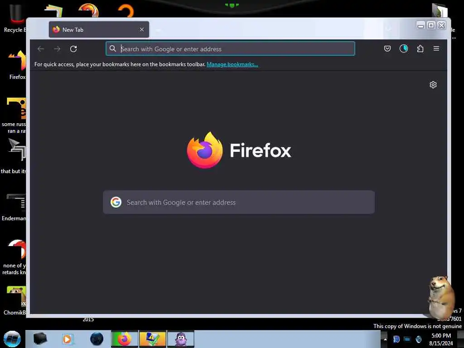Viewport: 464px width, 348px height.
Task: Select the 'some russ' desktop icon
Action: (x=14, y=116)
